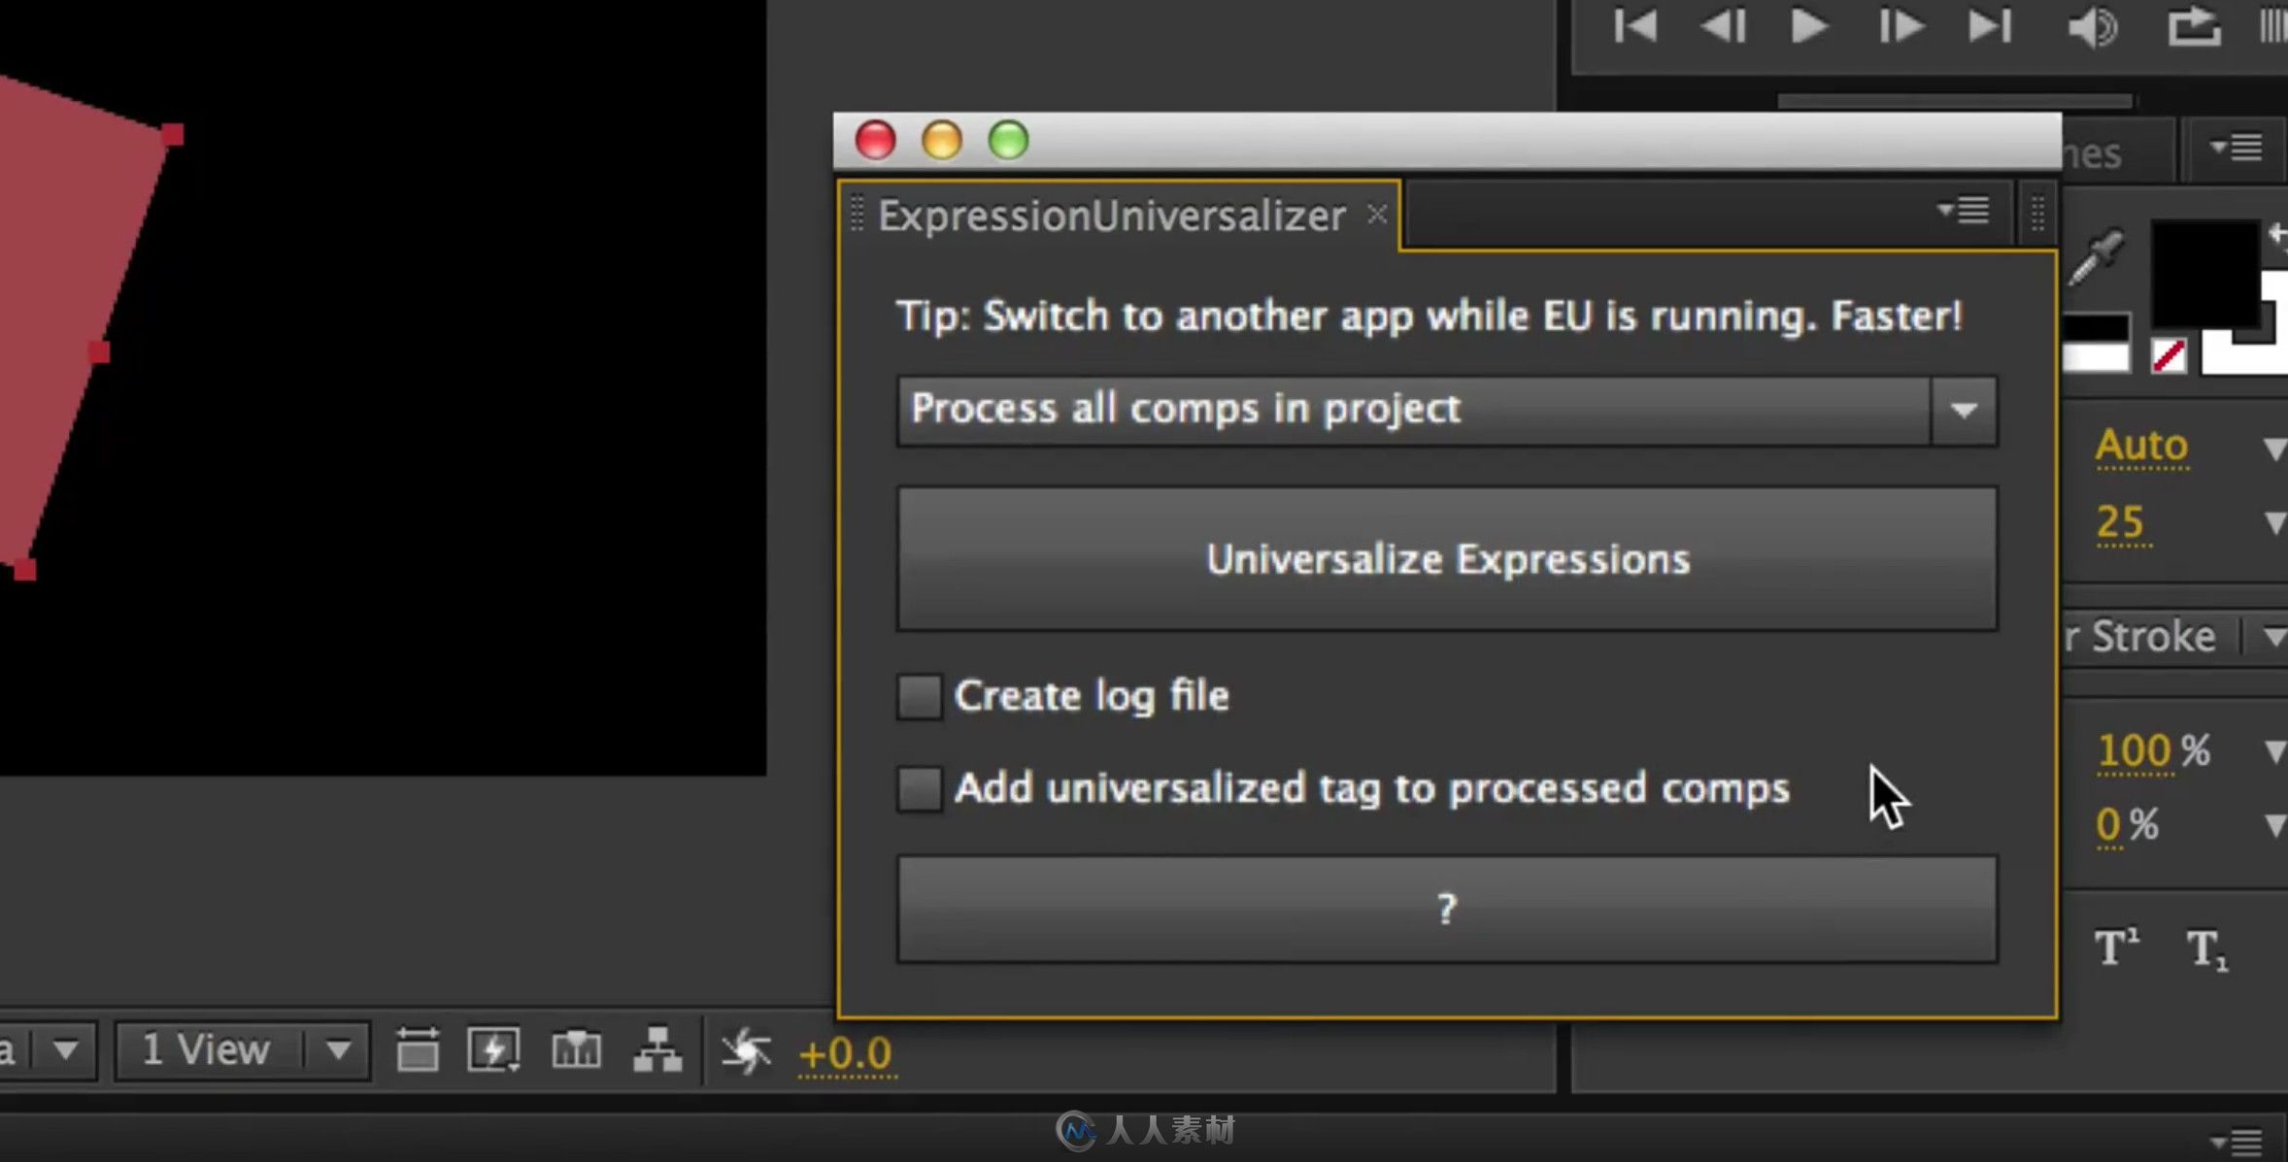
Task: Step back one frame in preview
Action: pyautogui.click(x=1724, y=26)
